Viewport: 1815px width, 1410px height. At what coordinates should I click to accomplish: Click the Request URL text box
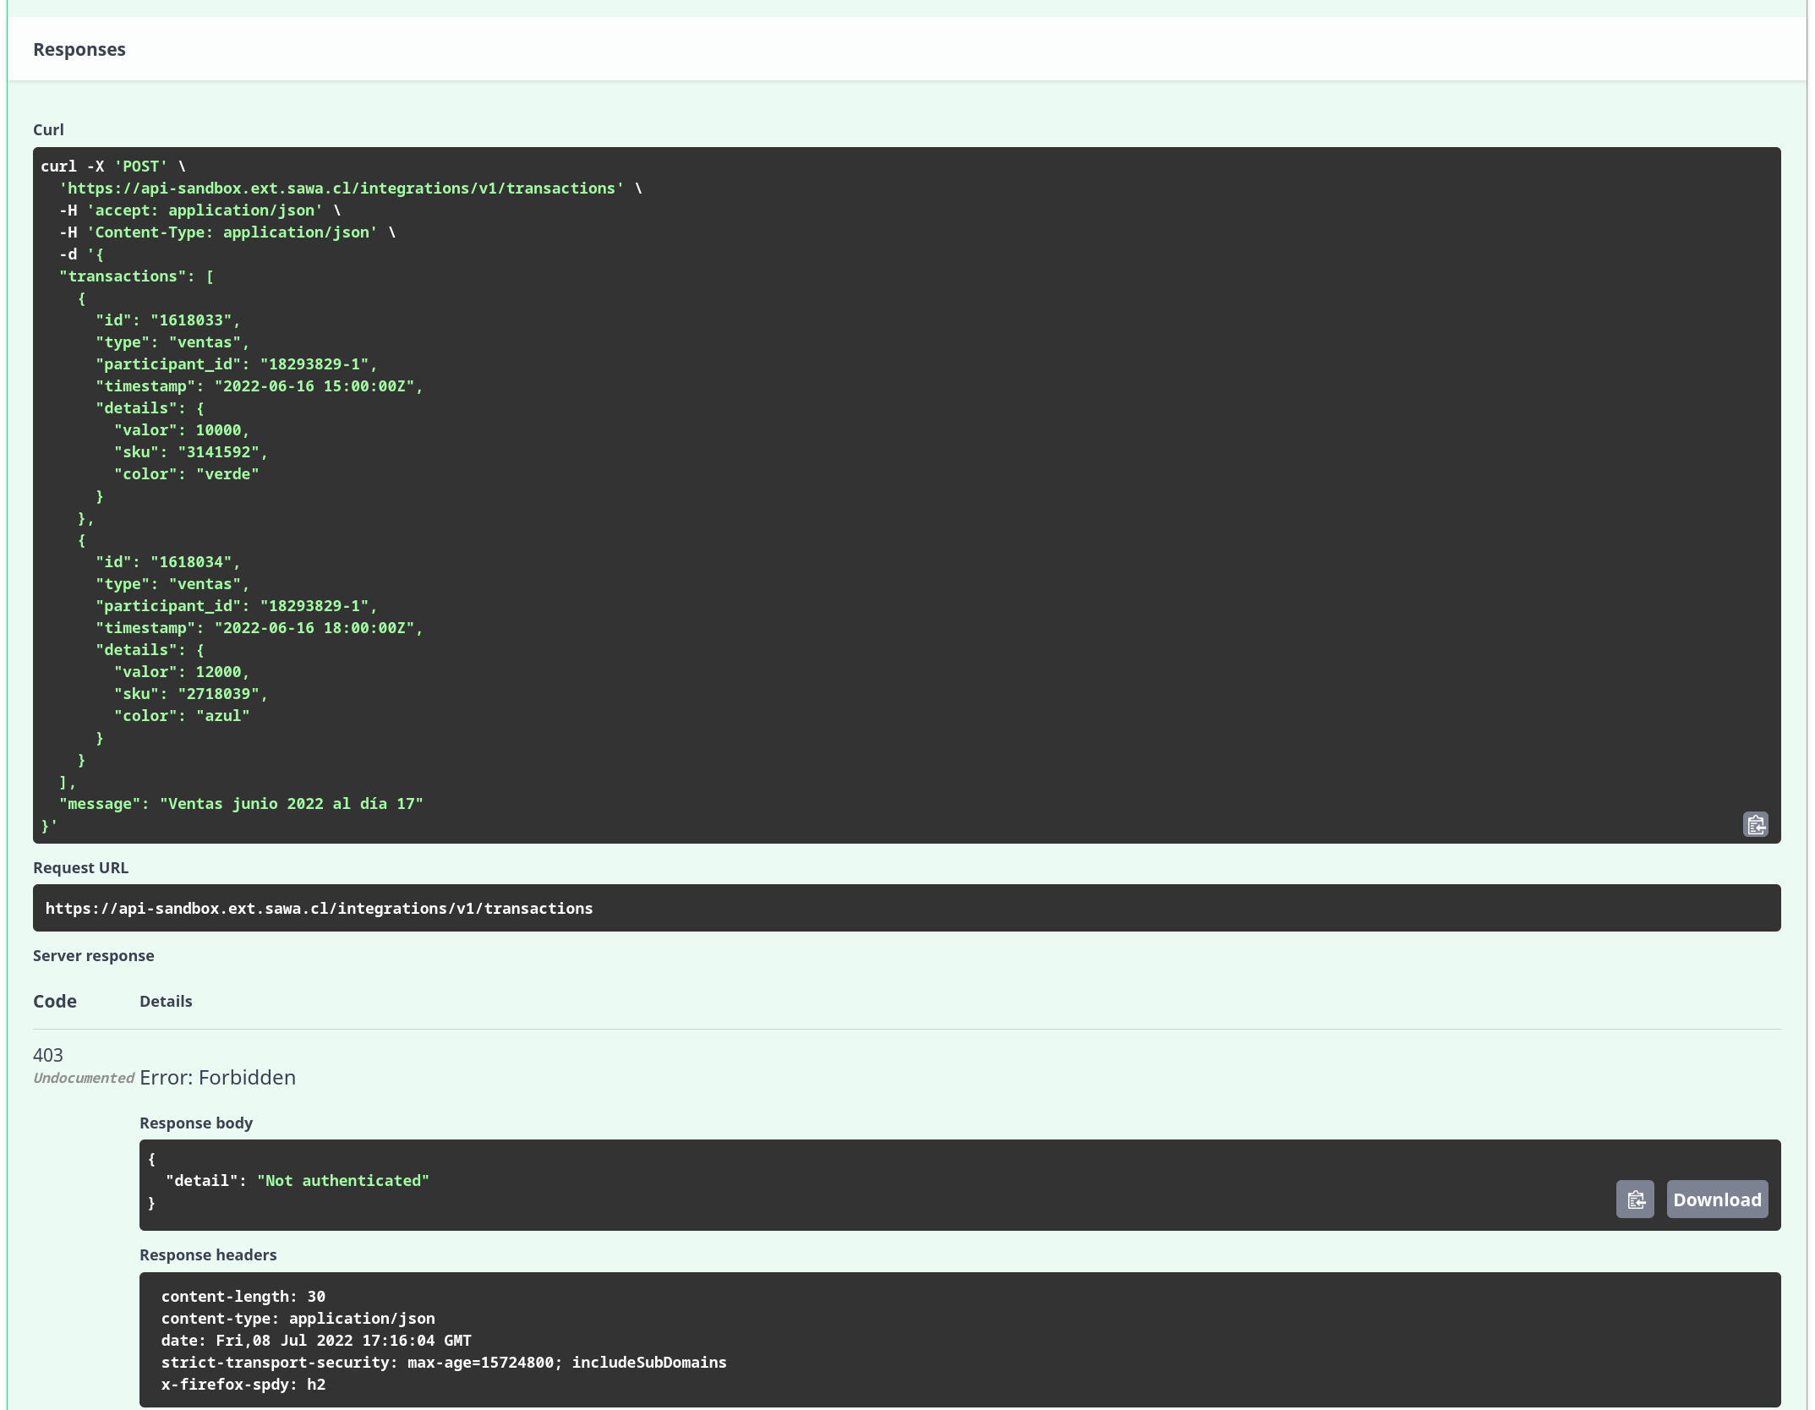point(905,908)
